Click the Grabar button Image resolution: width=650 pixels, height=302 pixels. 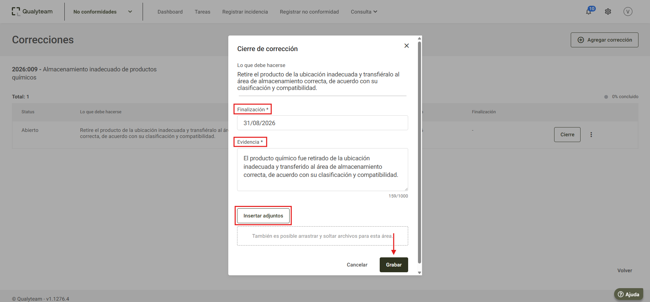pyautogui.click(x=394, y=265)
